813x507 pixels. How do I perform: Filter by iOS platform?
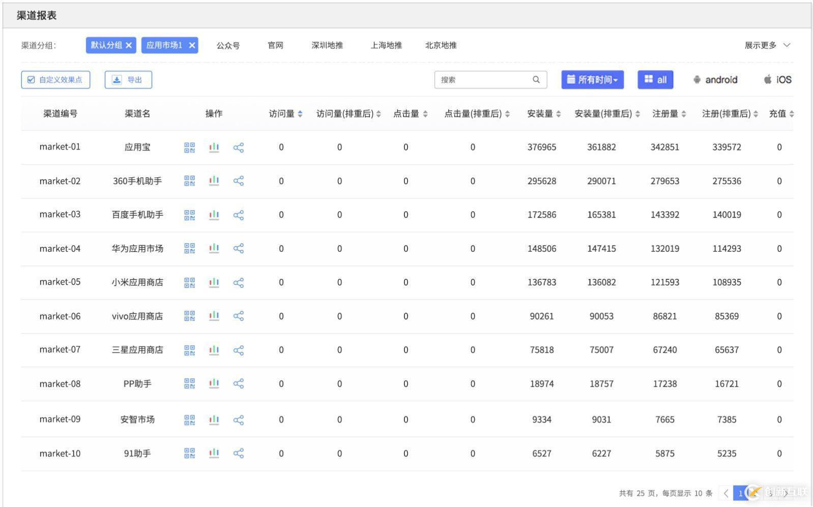point(777,80)
